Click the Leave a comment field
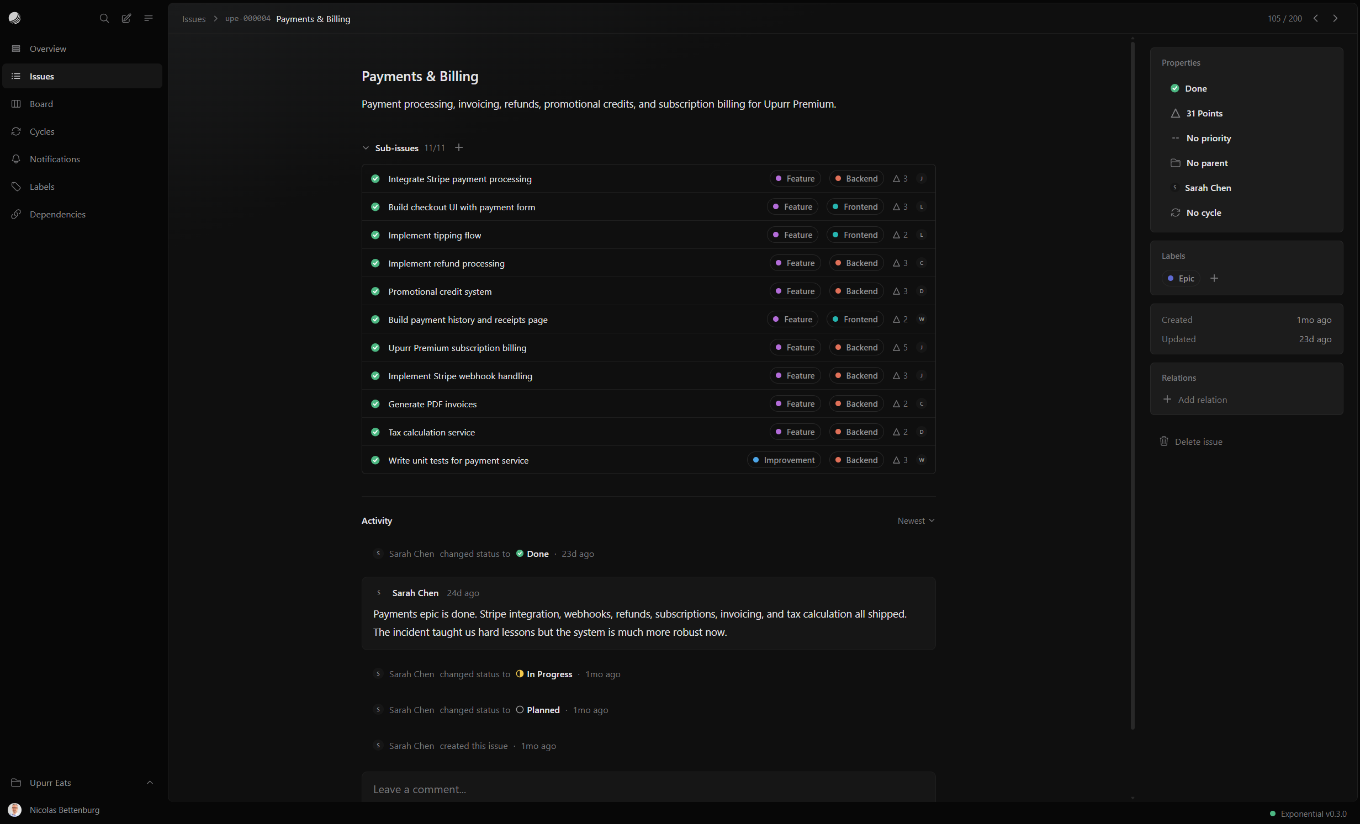1360x824 pixels. pyautogui.click(x=648, y=789)
